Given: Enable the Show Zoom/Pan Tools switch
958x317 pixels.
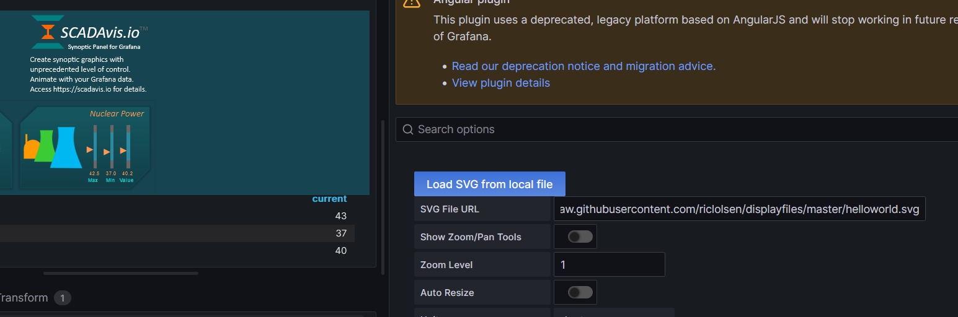Looking at the screenshot, I should pyautogui.click(x=580, y=237).
